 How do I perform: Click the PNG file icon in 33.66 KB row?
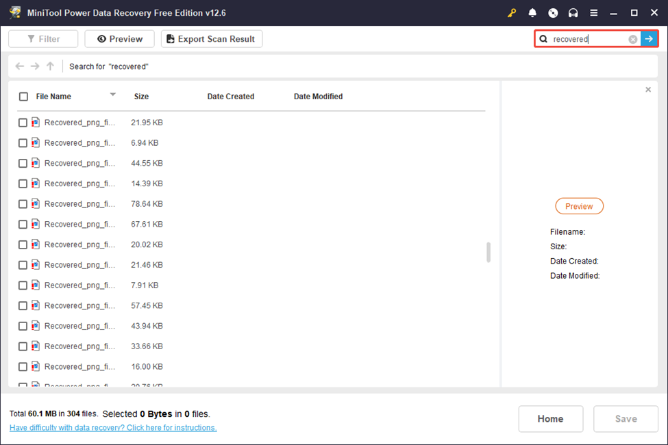(x=36, y=346)
